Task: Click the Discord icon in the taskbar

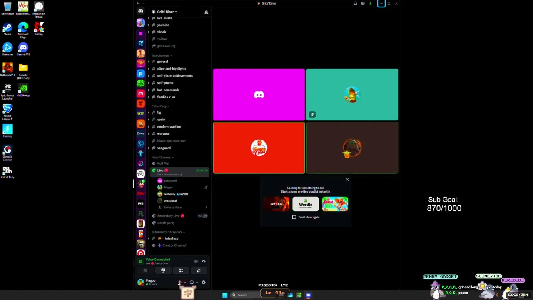Action: pyautogui.click(x=308, y=295)
